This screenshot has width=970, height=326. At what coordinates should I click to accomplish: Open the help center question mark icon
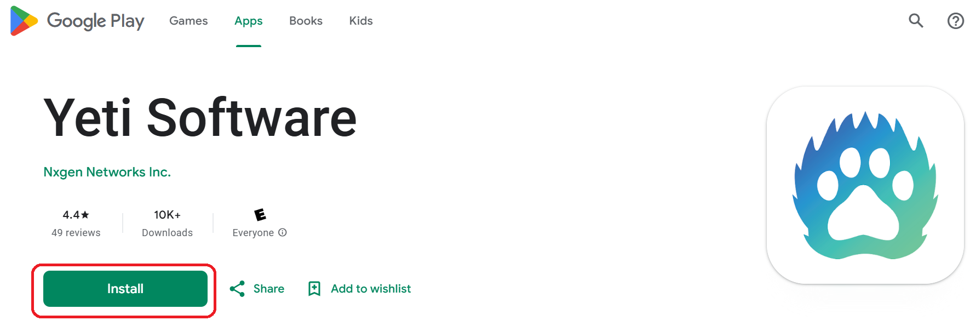pos(955,21)
